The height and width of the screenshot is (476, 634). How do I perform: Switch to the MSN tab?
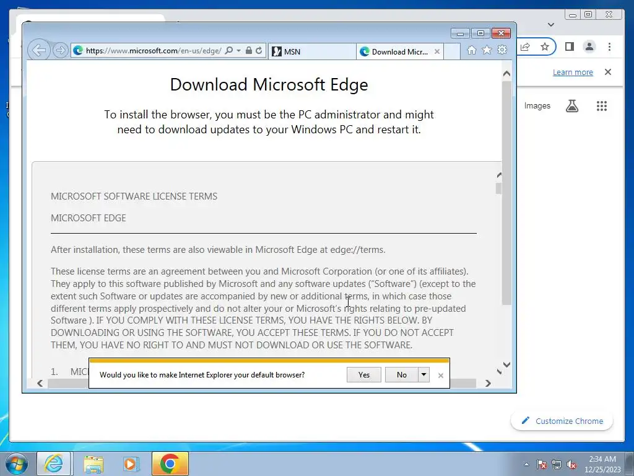coord(312,51)
